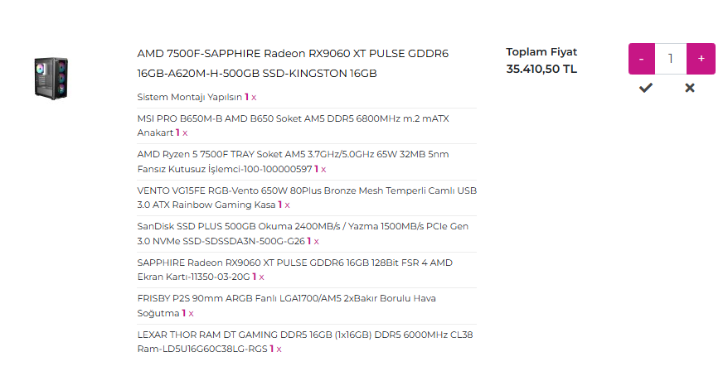Select the VENTO VG15FE RGB Kasa entry
The image size is (728, 376).
(307, 197)
